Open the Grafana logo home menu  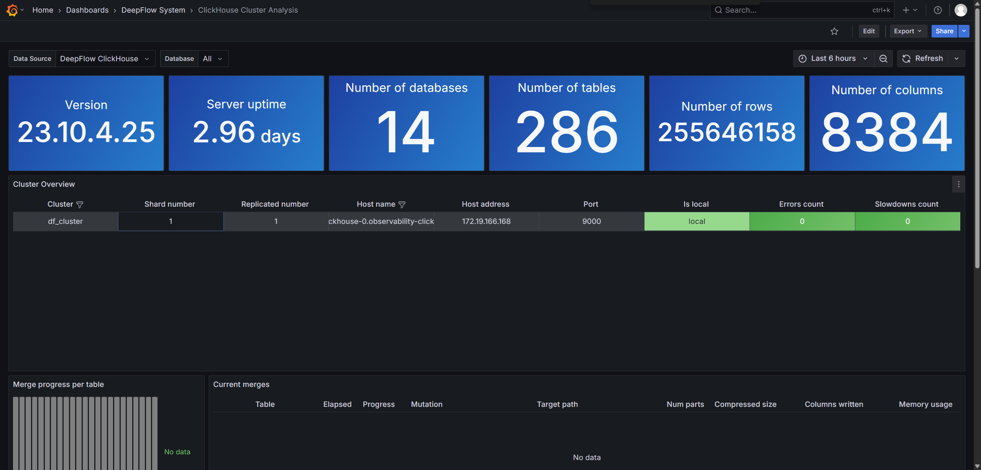coord(13,10)
